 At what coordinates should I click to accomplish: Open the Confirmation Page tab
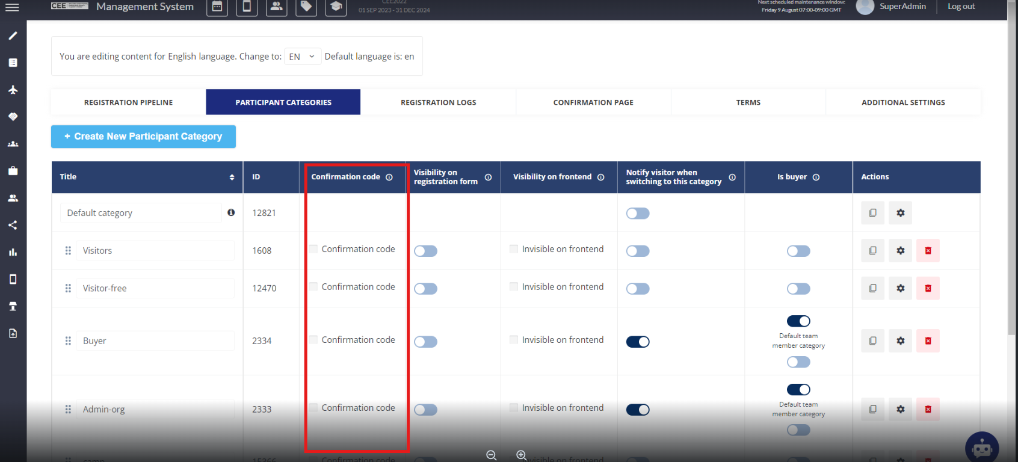[593, 102]
